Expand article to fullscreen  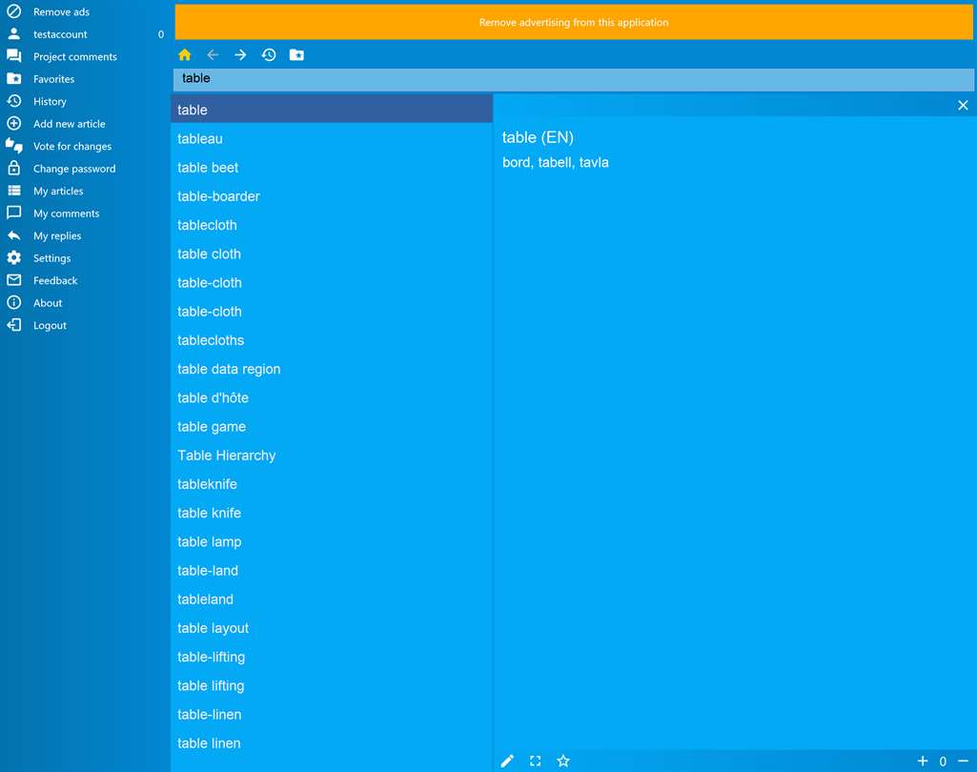point(536,761)
